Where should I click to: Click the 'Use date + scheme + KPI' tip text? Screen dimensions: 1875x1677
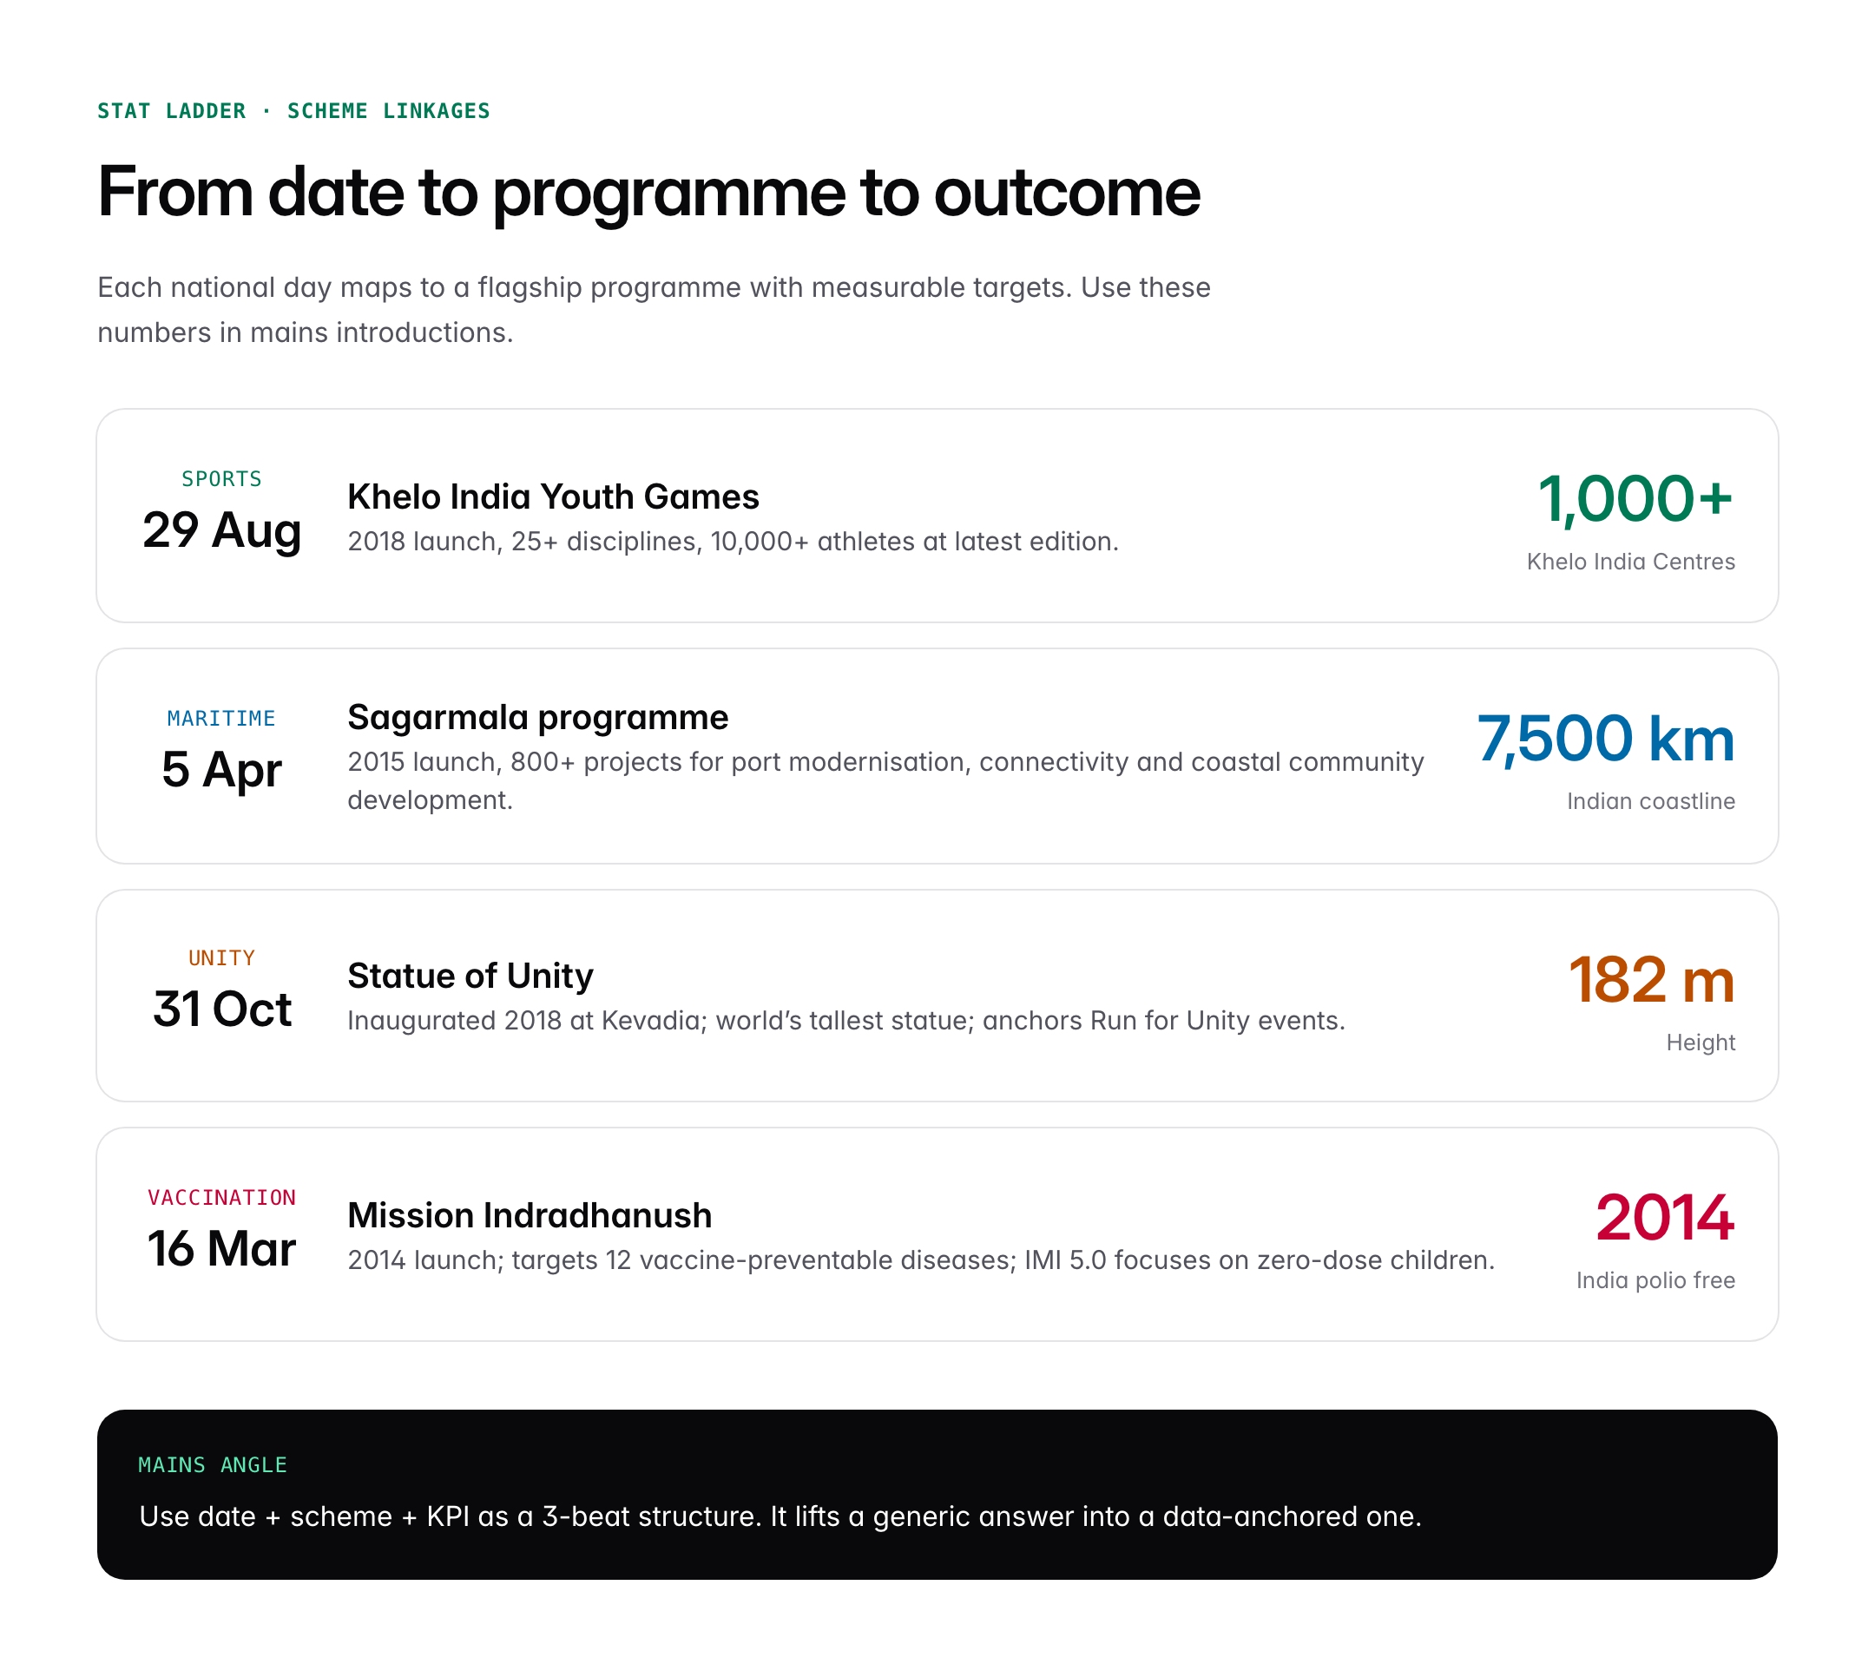click(780, 1516)
